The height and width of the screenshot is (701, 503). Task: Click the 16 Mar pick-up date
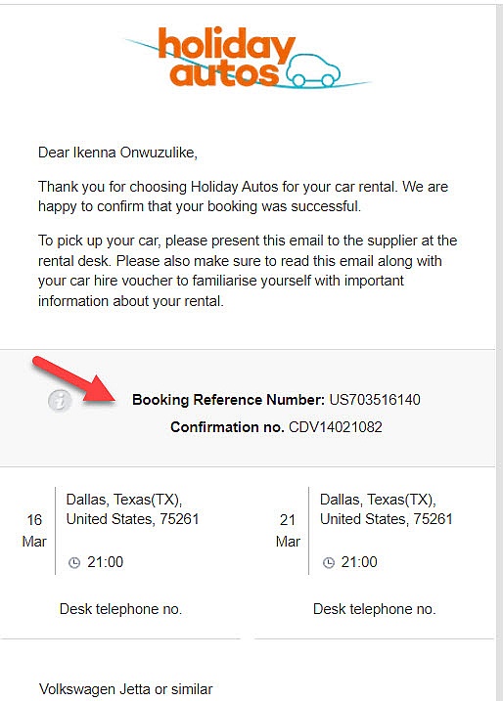click(x=34, y=531)
